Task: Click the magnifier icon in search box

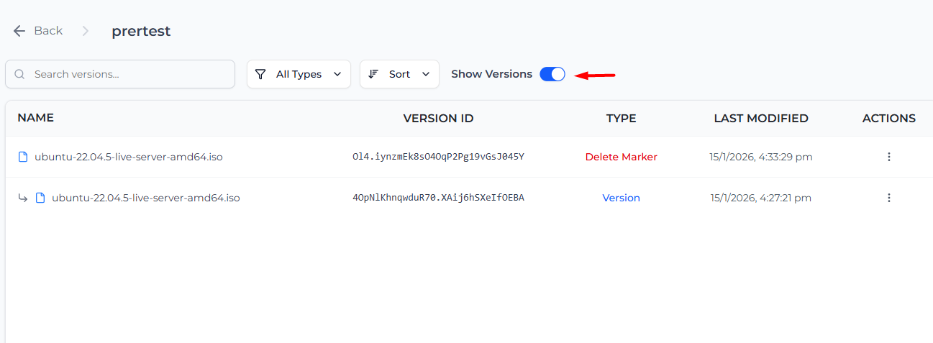Action: [x=20, y=74]
